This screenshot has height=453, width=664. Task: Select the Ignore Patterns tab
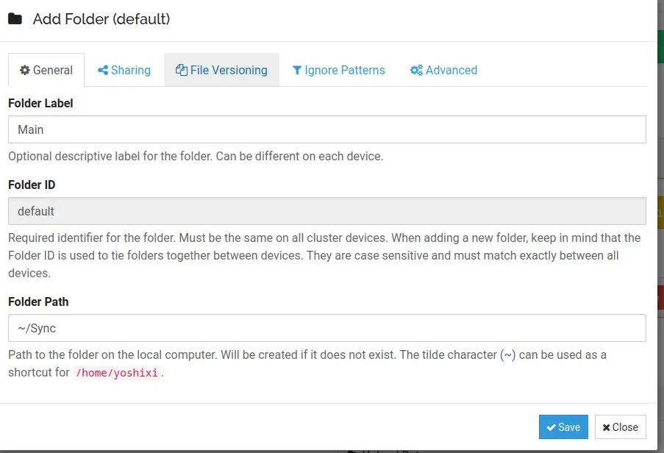click(338, 71)
